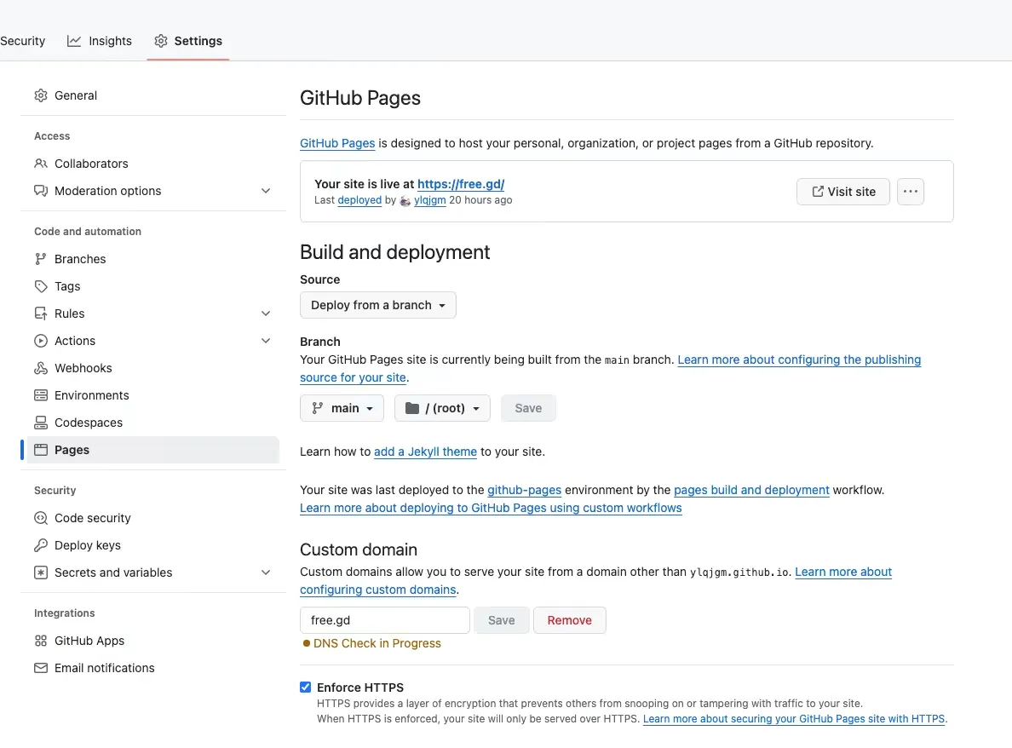Screen dimensions: 1012x748
Task: Switch to the Insights tab
Action: 101,41
